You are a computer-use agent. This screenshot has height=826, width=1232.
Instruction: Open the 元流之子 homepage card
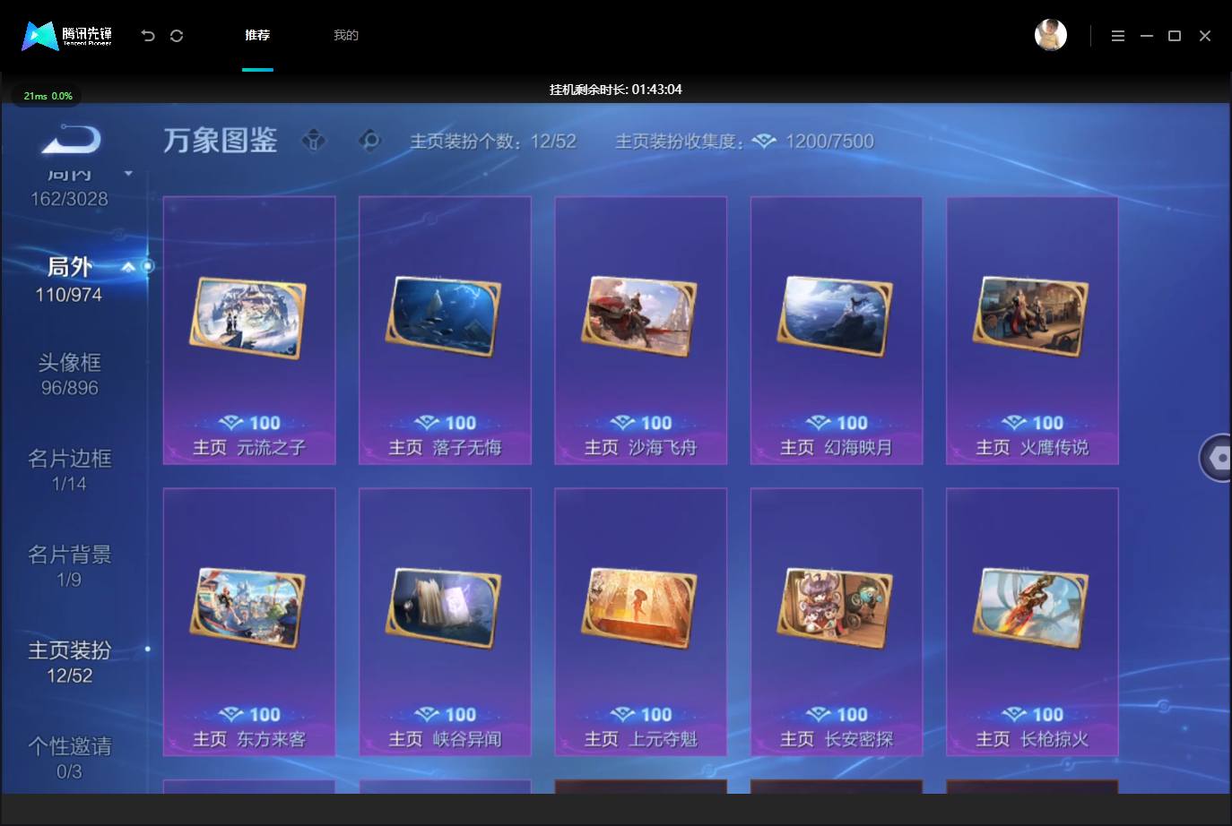249,331
